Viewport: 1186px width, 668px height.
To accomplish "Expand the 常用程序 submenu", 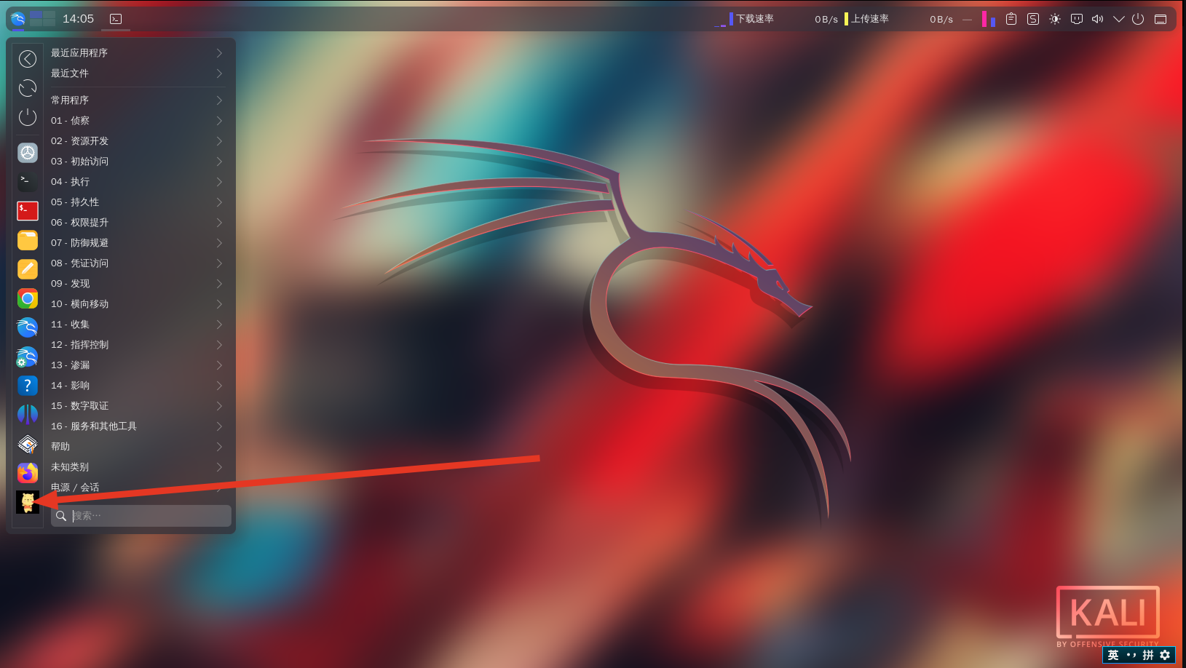I will [137, 100].
